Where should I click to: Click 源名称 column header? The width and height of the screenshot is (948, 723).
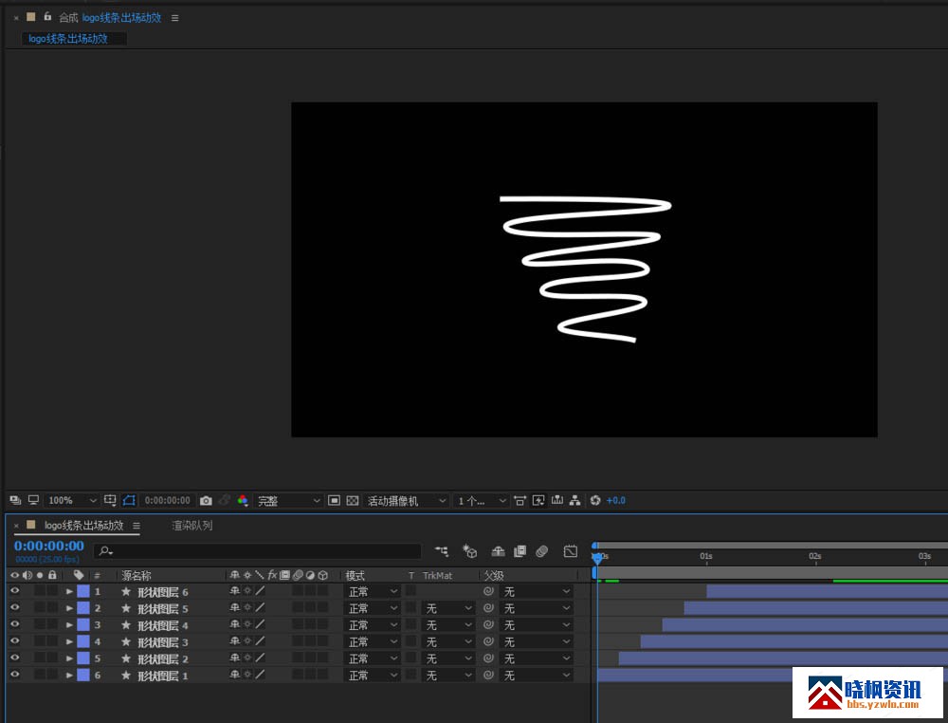137,575
